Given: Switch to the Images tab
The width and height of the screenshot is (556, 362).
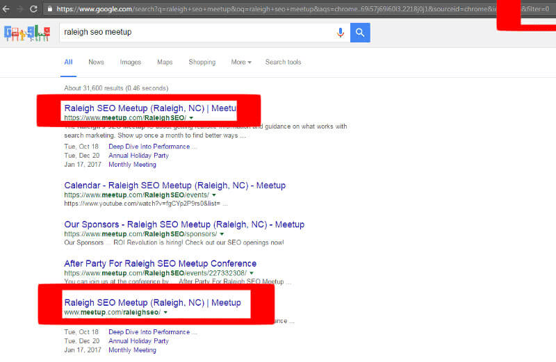Looking at the screenshot, I should (130, 63).
